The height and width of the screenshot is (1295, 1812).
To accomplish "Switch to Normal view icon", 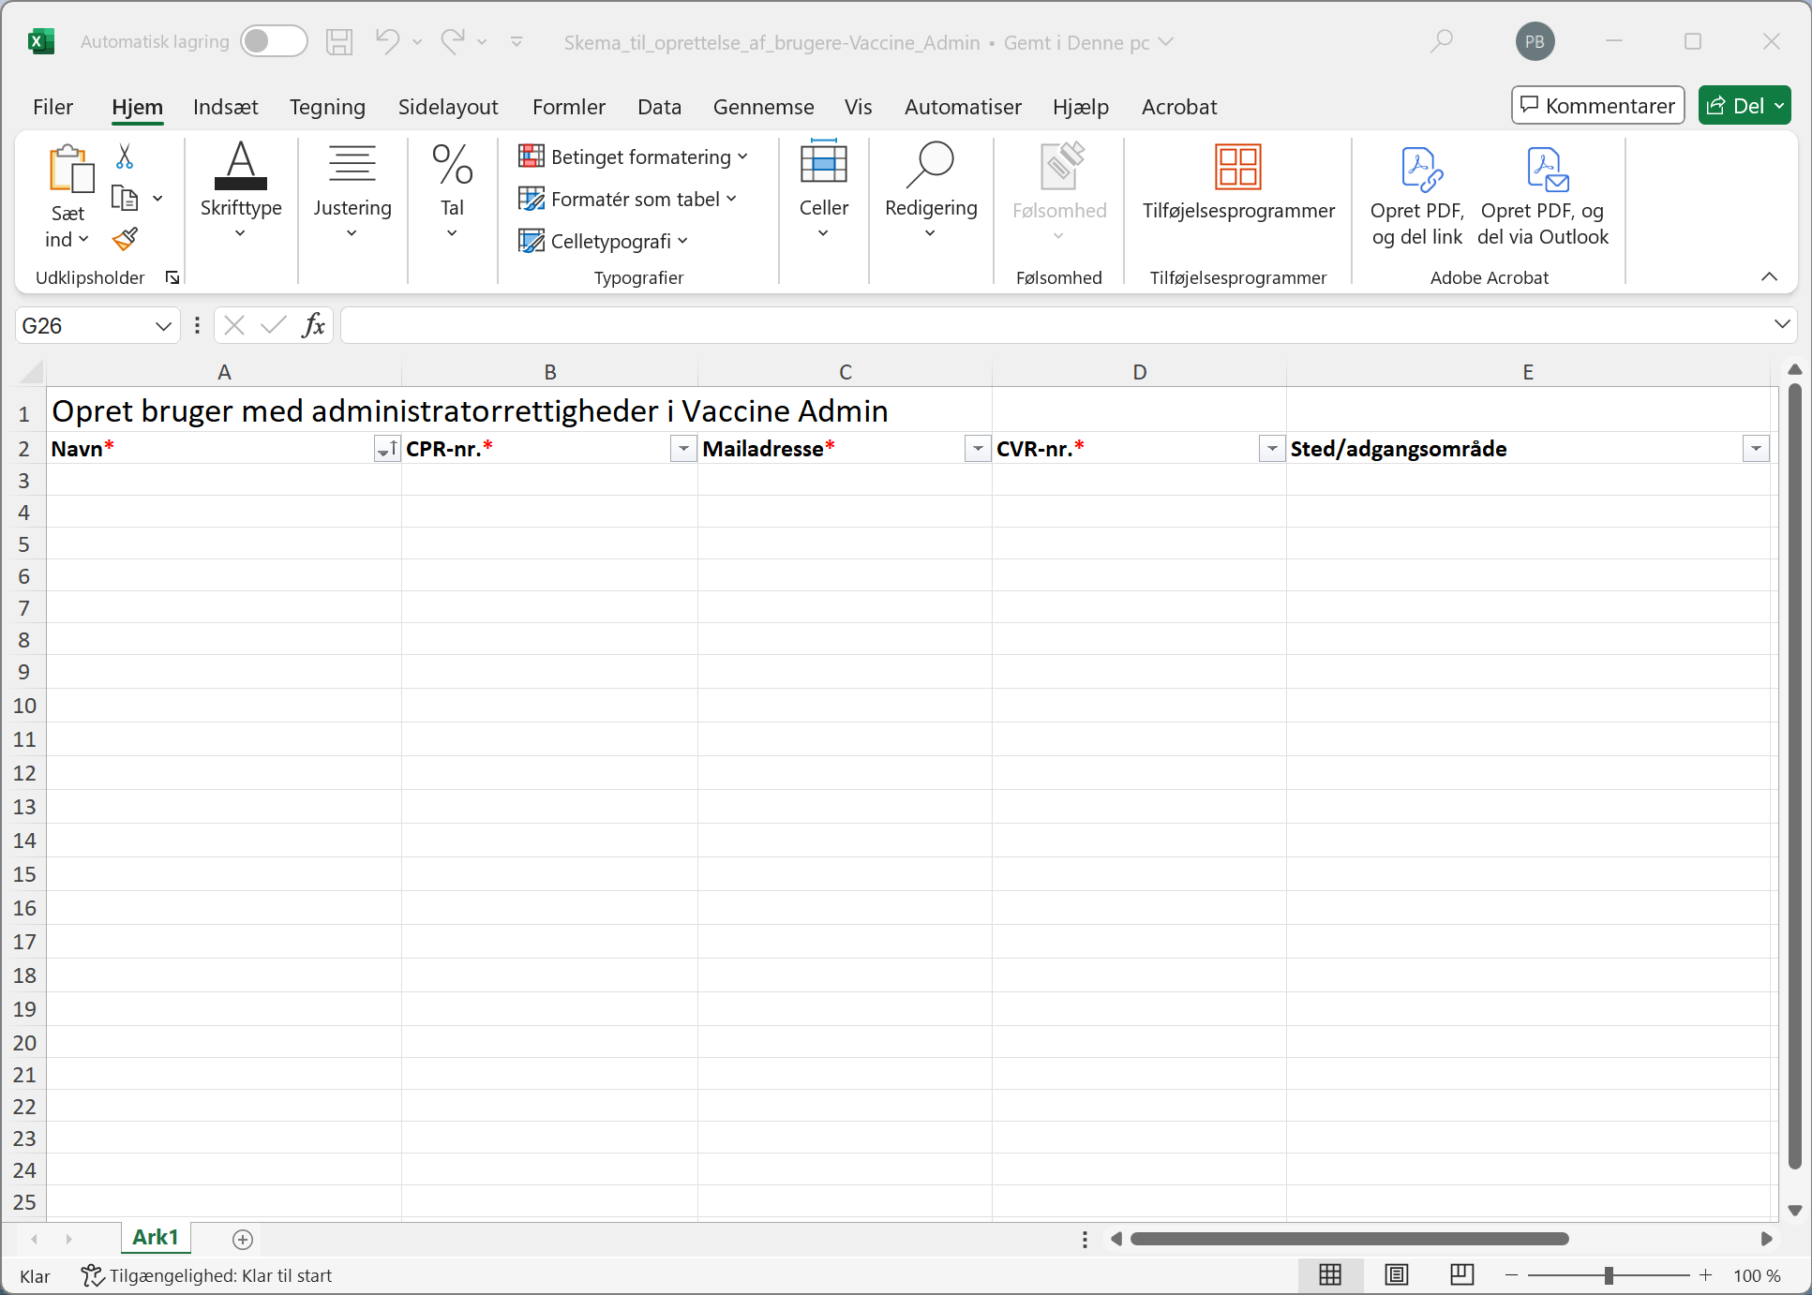I will coord(1329,1275).
